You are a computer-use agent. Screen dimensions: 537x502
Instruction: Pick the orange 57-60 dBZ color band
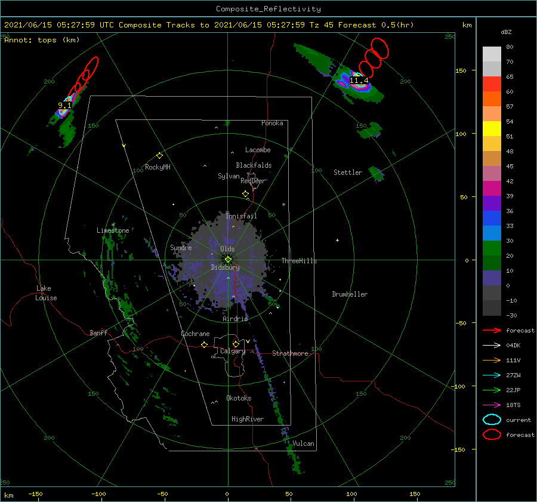click(492, 98)
